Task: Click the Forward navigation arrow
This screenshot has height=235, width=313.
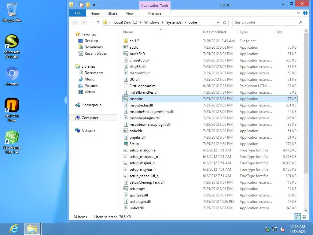Action: click(x=84, y=22)
